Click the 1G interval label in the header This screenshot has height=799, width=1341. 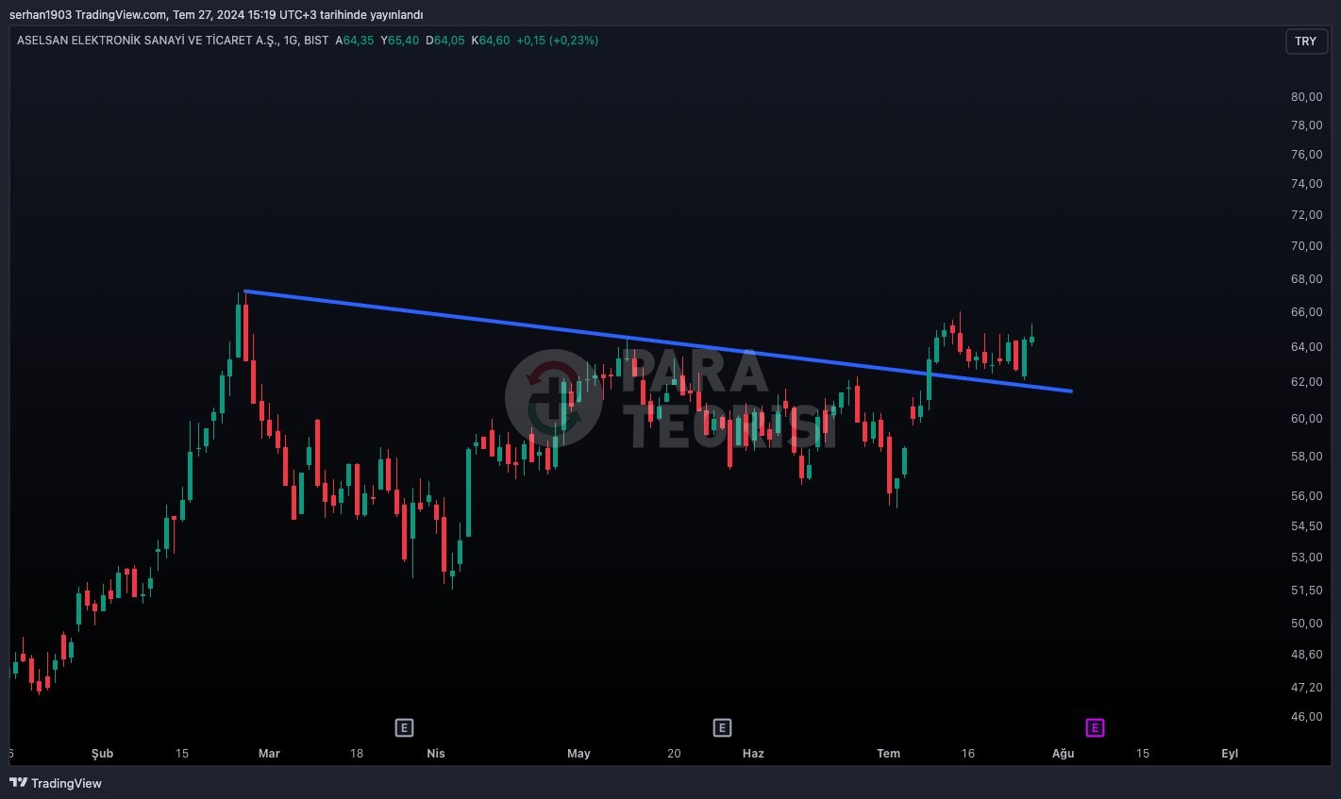click(290, 41)
